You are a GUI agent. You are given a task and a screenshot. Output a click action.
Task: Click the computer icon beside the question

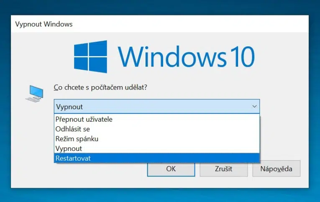tap(34, 94)
